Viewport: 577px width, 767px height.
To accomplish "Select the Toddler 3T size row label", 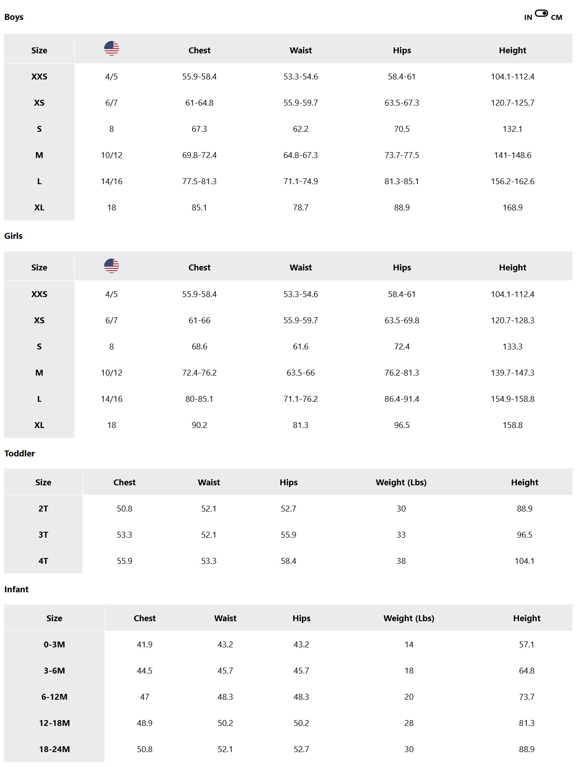I will tap(43, 535).
